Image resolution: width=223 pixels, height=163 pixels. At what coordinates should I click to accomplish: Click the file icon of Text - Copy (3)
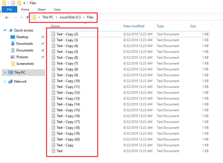53,40
